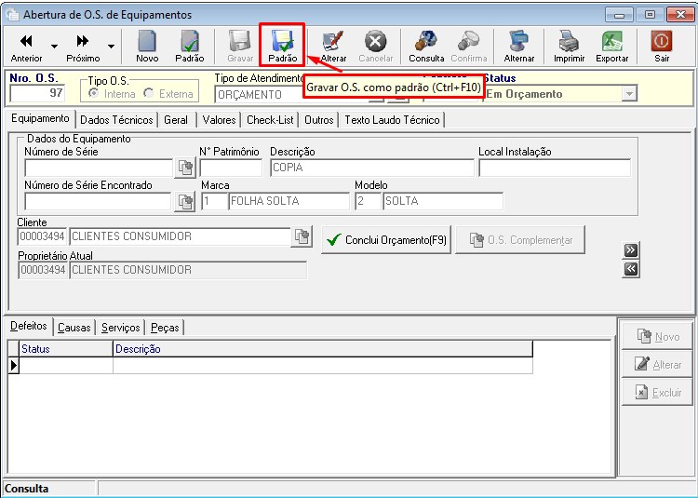Select the Interna radio button
Screen dimensions: 698x498
(93, 93)
